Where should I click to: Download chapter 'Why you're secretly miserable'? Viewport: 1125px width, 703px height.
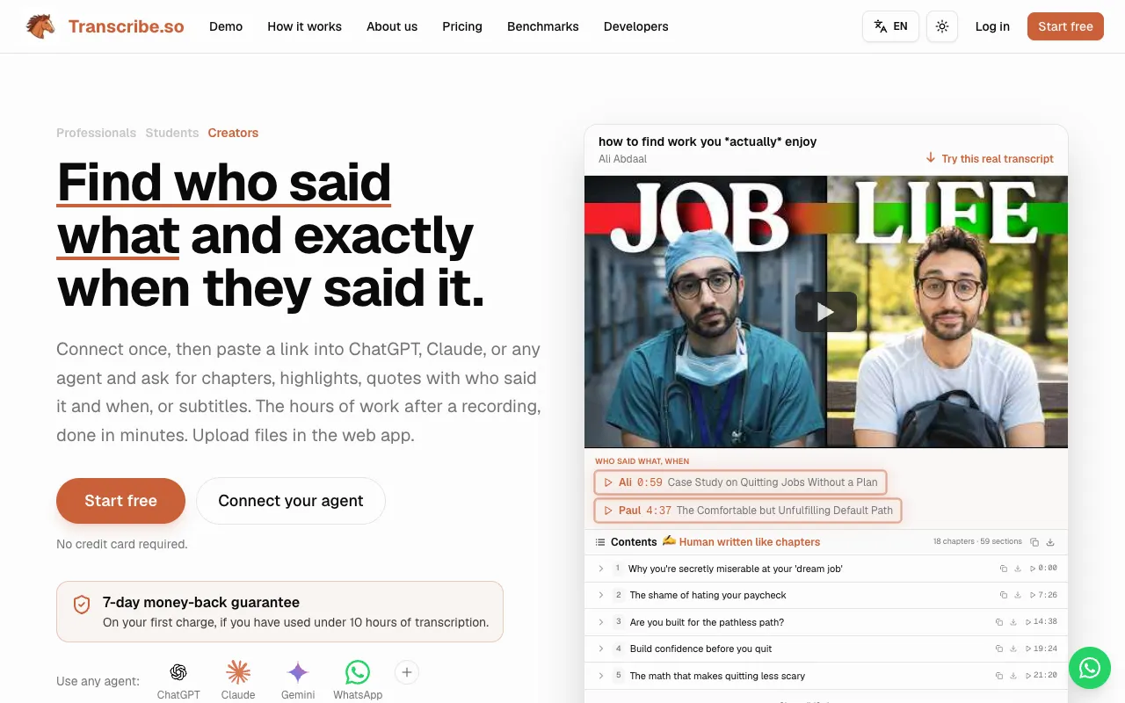pos(1017,569)
